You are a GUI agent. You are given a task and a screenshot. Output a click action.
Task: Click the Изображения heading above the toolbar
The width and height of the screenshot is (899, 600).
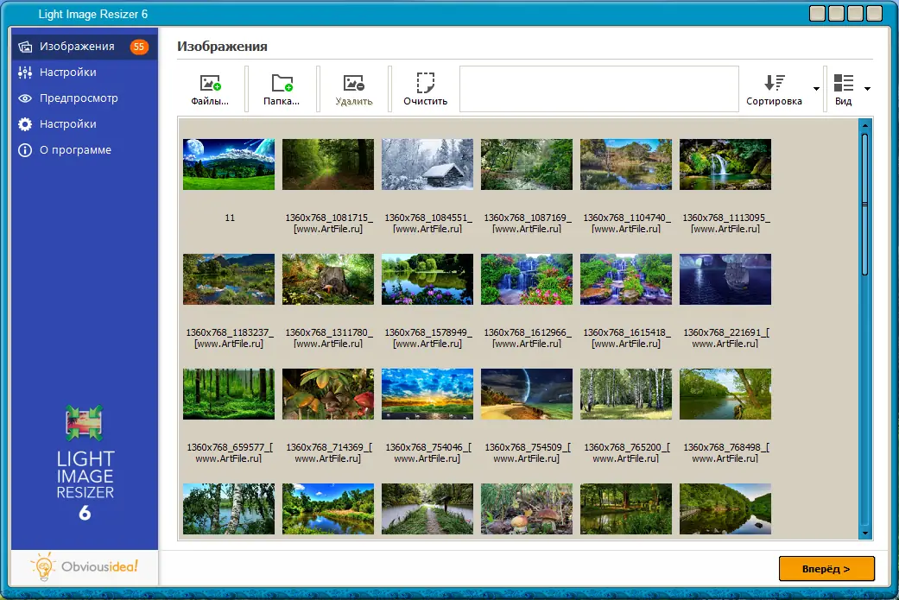coord(222,47)
